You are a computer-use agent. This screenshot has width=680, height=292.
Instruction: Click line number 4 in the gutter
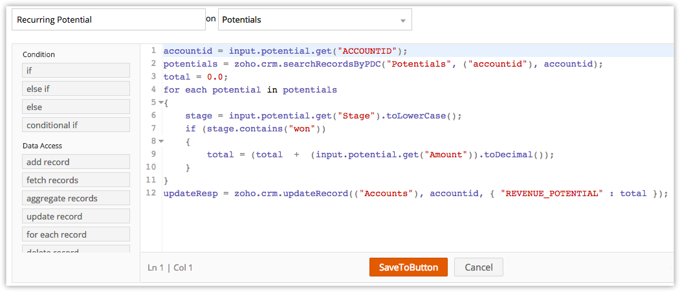pyautogui.click(x=153, y=89)
